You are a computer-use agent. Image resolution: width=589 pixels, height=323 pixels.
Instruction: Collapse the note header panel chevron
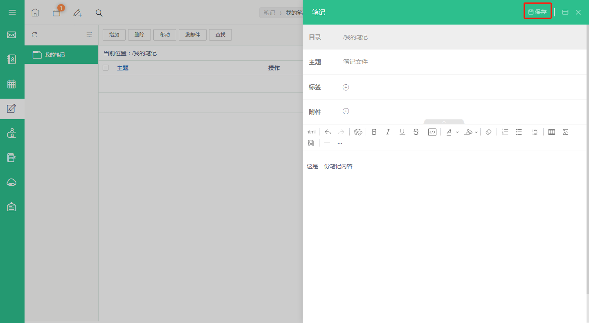444,122
